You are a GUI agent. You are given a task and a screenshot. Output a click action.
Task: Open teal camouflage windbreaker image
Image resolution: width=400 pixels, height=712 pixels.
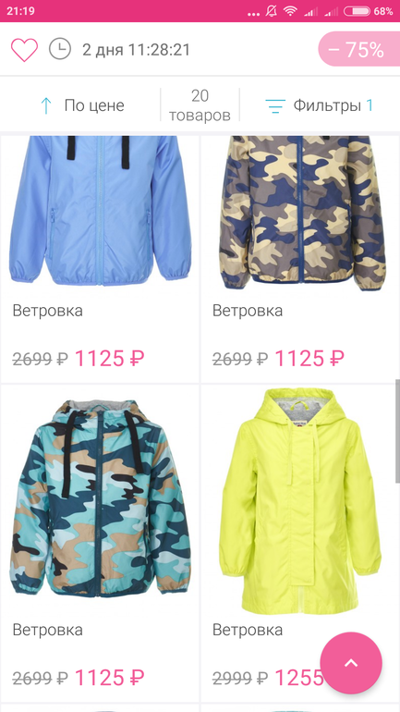coord(100,498)
